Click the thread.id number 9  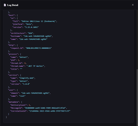(x=25, y=63)
